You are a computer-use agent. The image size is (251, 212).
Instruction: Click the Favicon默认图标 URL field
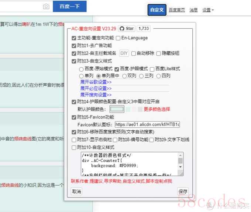click(147, 124)
